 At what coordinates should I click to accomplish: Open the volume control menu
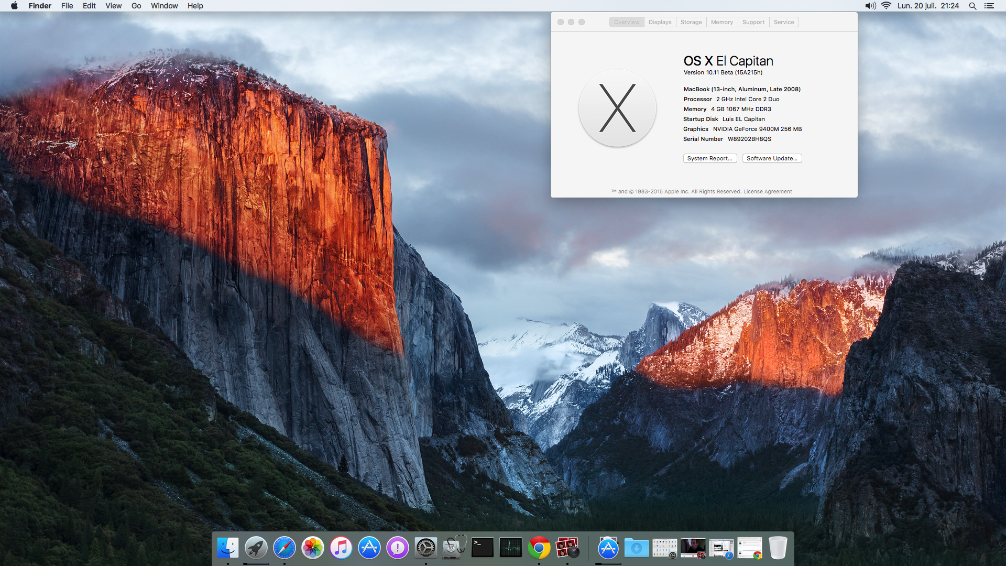pos(870,6)
